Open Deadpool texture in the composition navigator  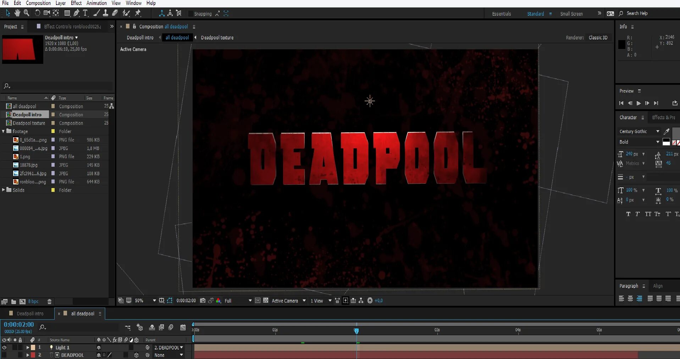[217, 38]
